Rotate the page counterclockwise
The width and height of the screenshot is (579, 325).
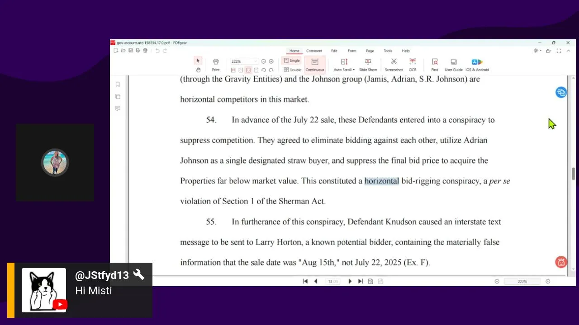click(x=264, y=70)
